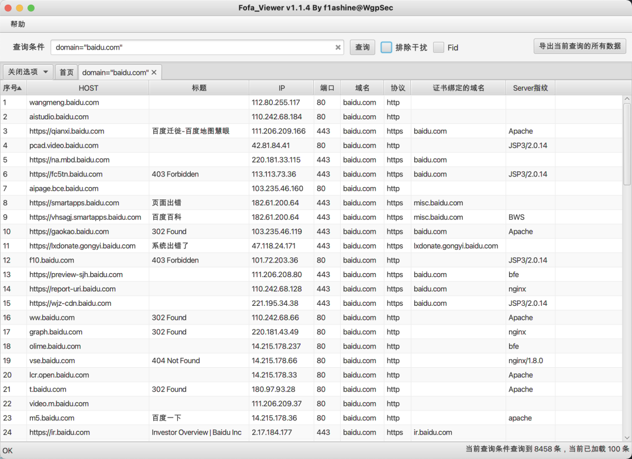Toggle the 排除干扰 checkbox
The width and height of the screenshot is (632, 459).
[386, 47]
